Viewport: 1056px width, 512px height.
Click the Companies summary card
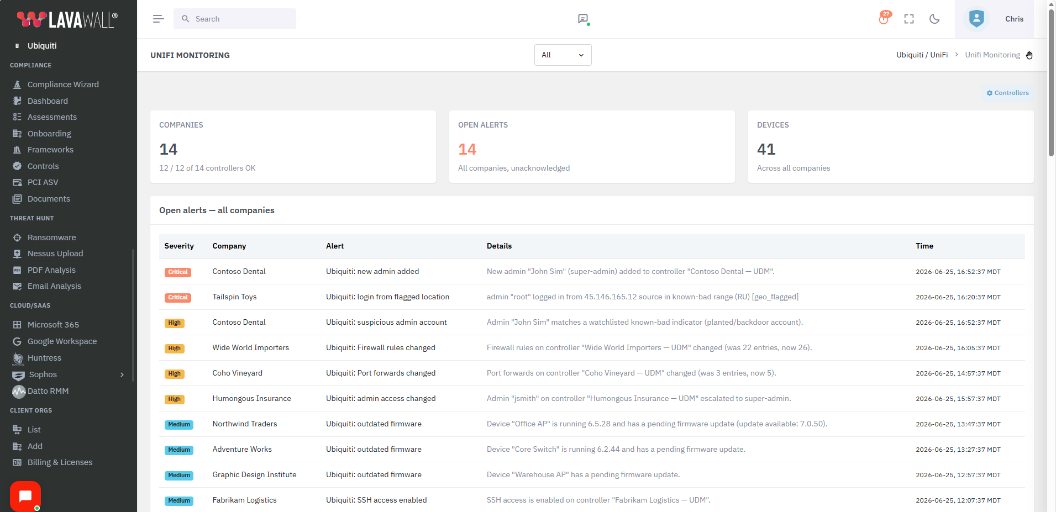(293, 146)
